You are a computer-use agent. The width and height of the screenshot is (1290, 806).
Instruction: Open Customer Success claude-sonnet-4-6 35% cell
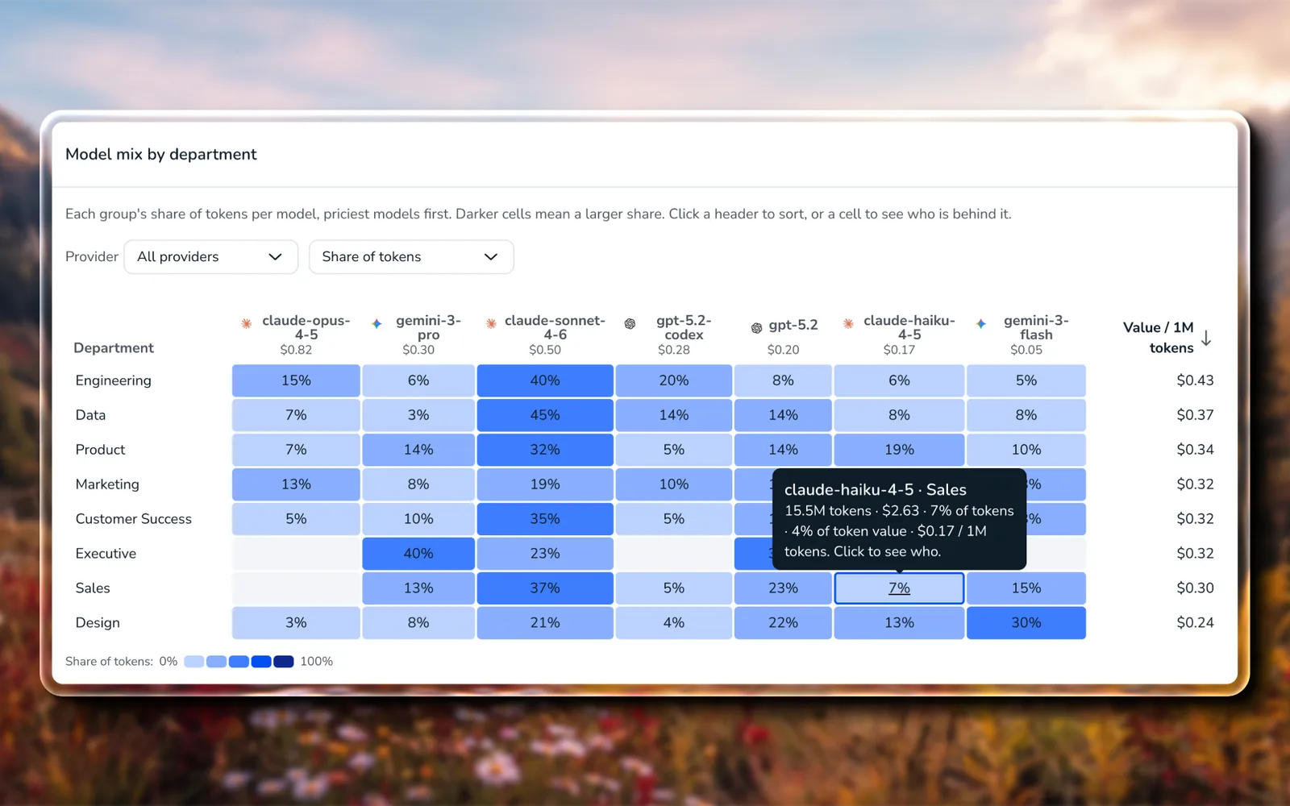click(545, 519)
